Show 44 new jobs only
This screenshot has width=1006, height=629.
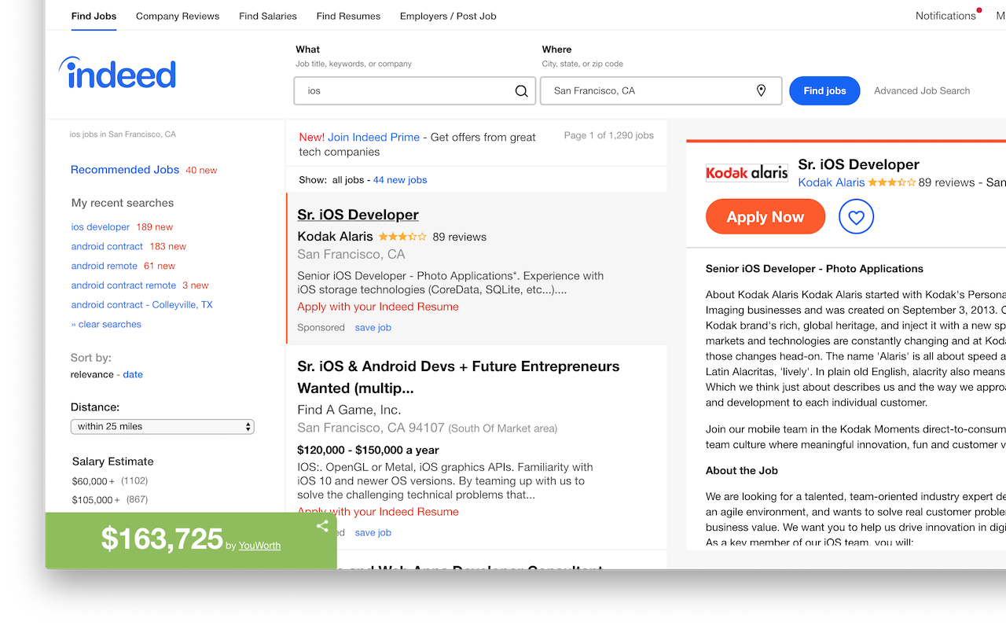coord(399,179)
